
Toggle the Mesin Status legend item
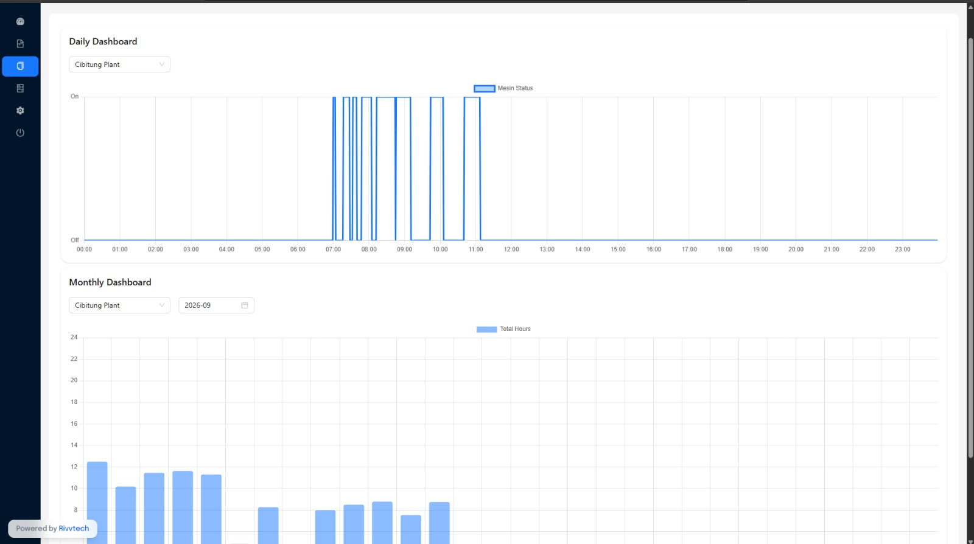tap(503, 88)
